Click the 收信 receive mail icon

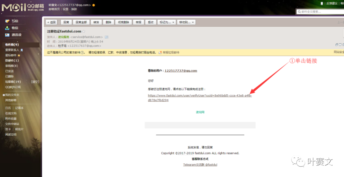pyautogui.click(x=7, y=28)
